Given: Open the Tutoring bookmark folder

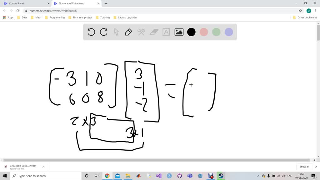Looking at the screenshot, I should tap(105, 17).
